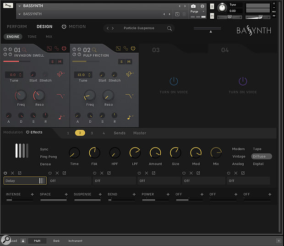The height and width of the screenshot is (246, 284).
Task: Select the Vintage delay type
Action: pos(239,156)
